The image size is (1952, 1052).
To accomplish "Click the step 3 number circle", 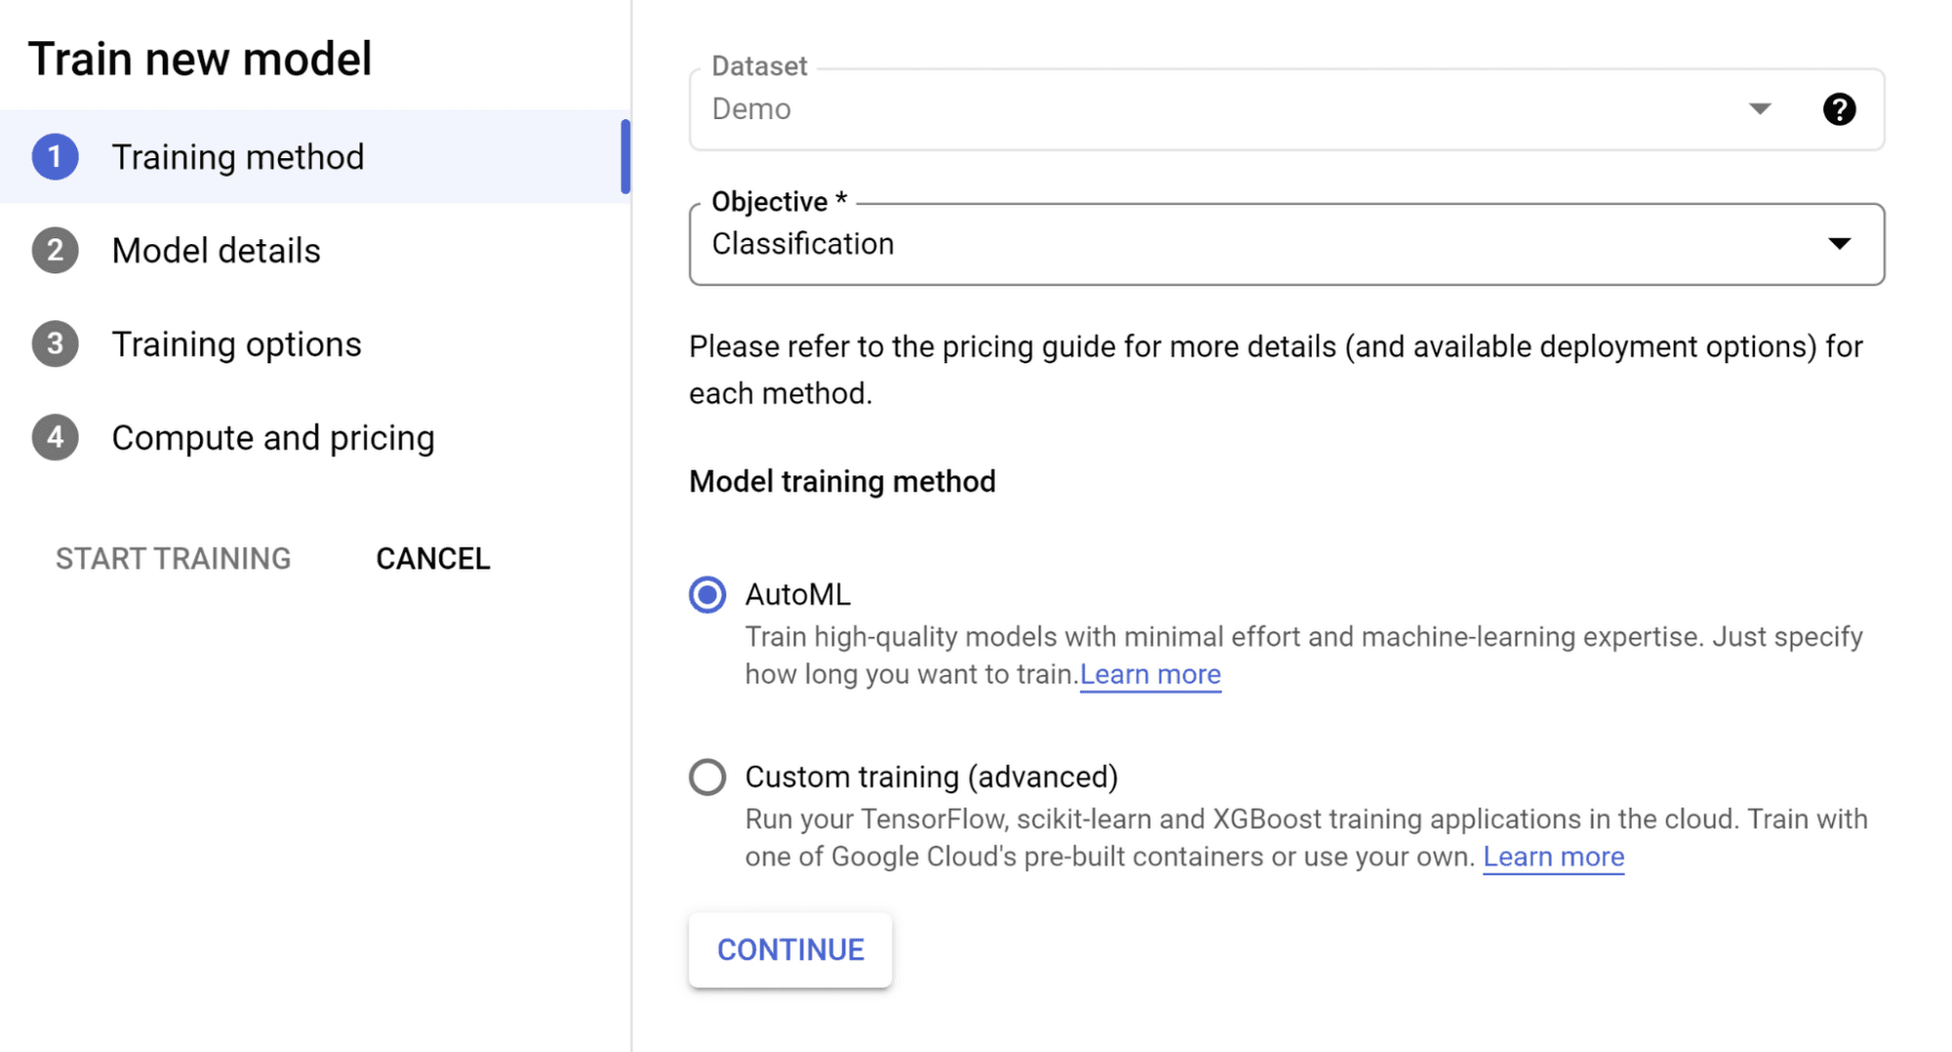I will coord(56,344).
